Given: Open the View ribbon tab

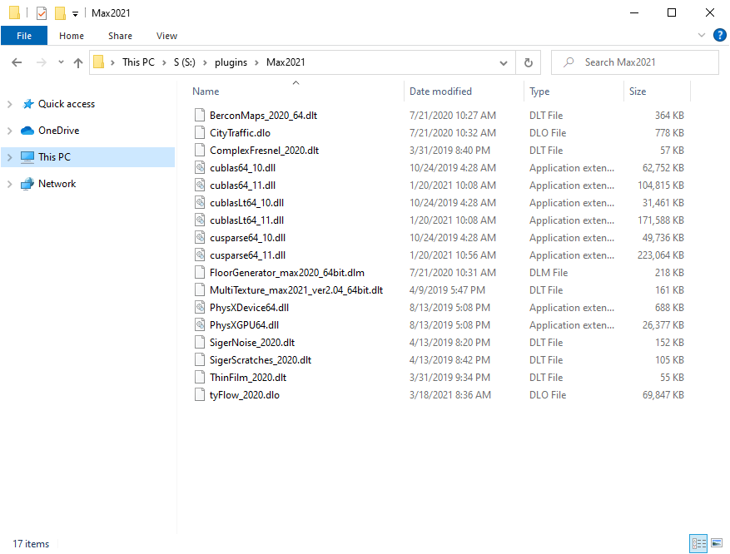Looking at the screenshot, I should [166, 36].
